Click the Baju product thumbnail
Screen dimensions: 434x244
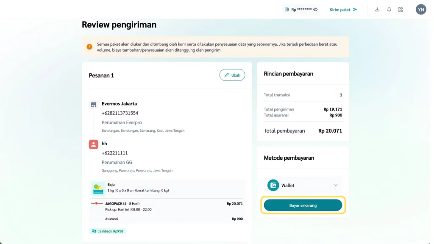coord(98,188)
